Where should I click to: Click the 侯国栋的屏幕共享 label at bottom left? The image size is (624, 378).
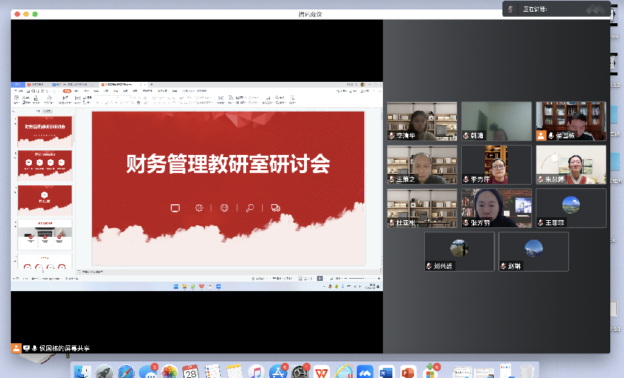click(64, 348)
